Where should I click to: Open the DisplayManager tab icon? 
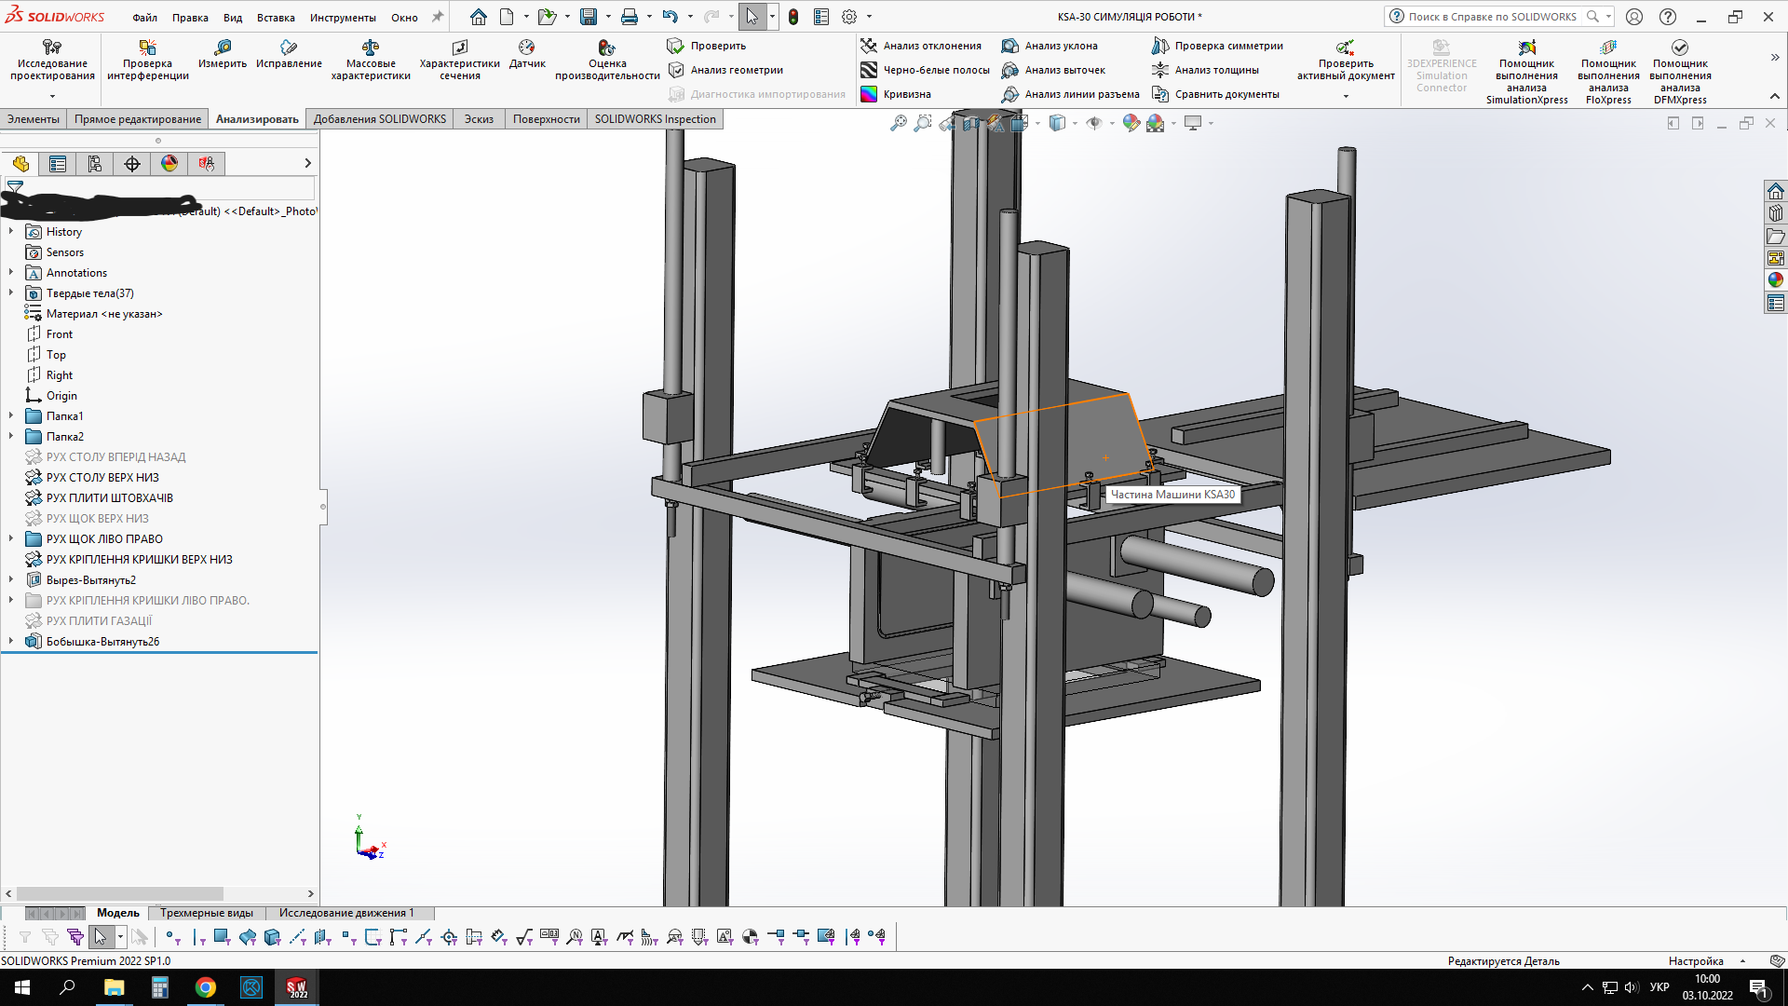tap(169, 164)
